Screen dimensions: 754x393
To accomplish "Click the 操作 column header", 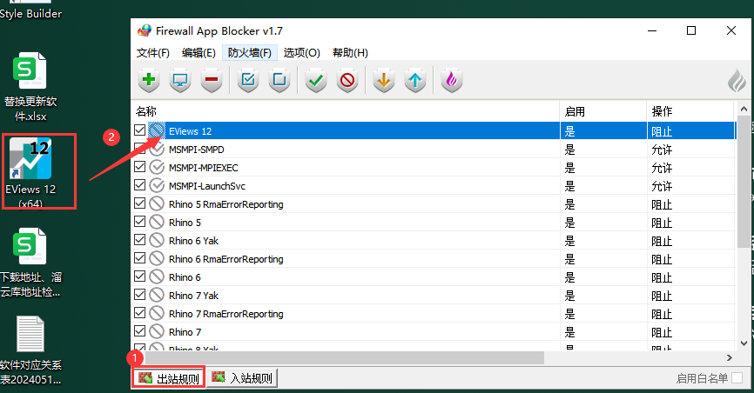I will [688, 111].
